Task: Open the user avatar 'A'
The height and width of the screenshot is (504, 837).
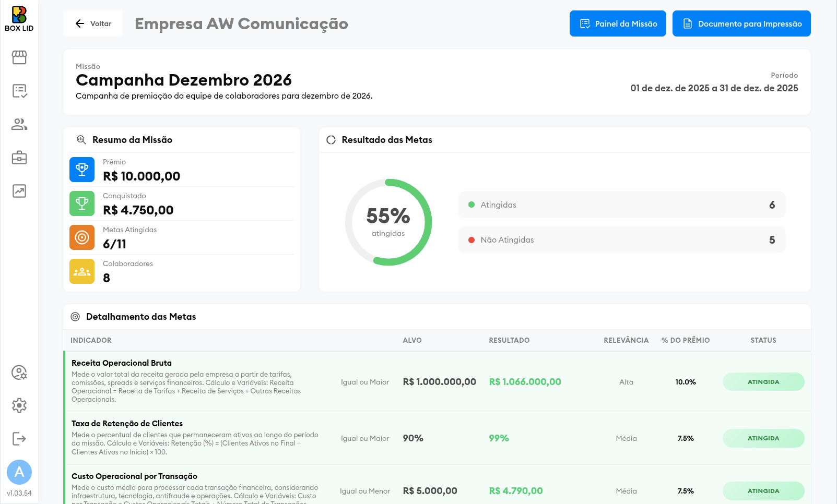Action: [x=19, y=472]
